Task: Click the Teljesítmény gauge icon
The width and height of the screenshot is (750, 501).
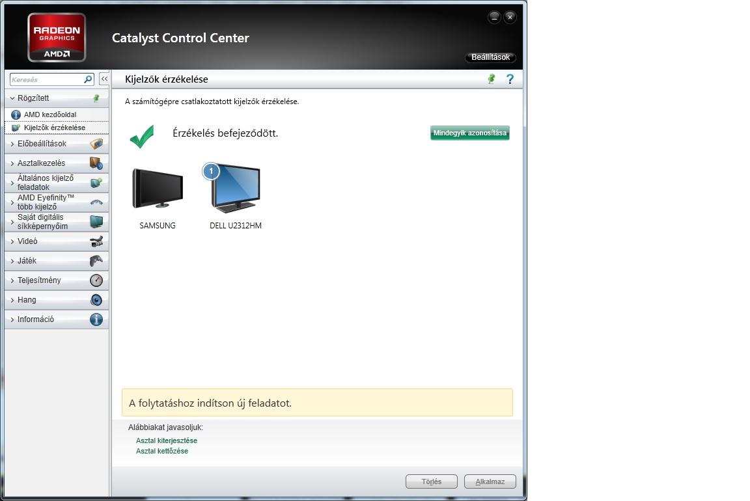Action: tap(96, 280)
